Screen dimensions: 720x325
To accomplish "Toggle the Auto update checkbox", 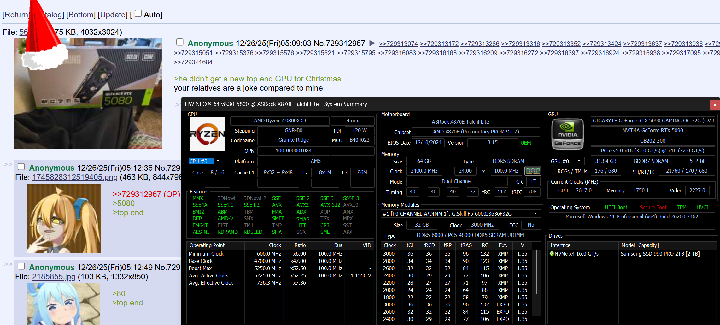I will tap(138, 14).
